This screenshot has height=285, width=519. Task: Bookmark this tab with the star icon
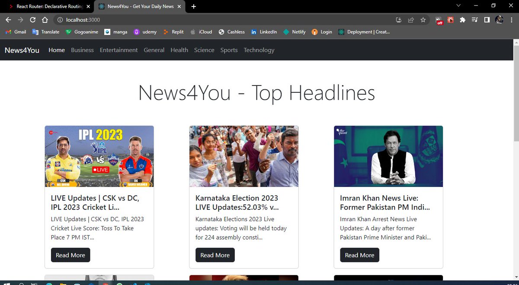(423, 20)
